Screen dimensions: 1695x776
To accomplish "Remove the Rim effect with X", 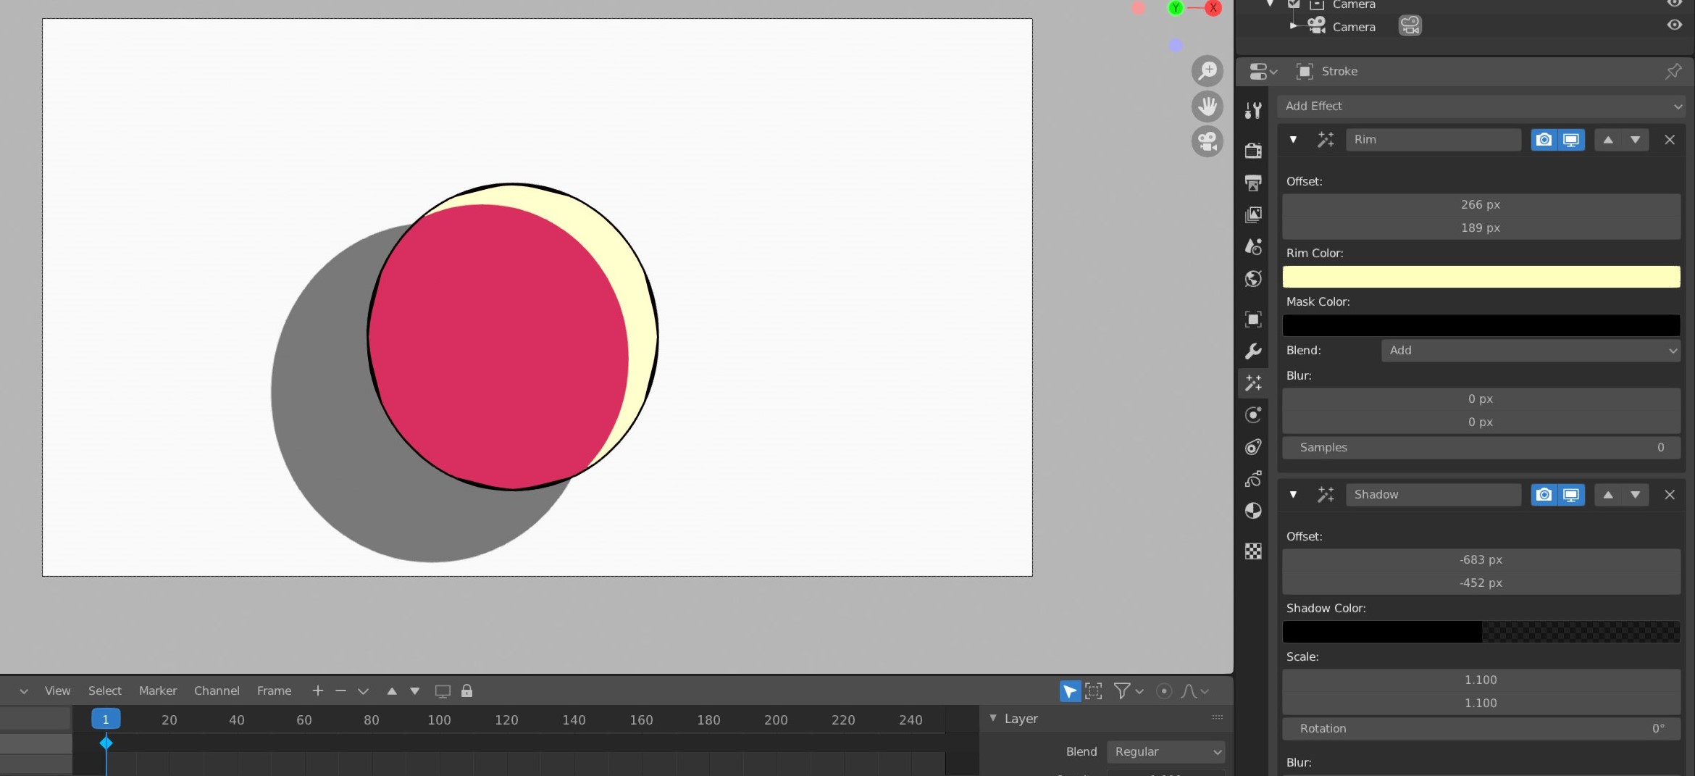I will click(x=1670, y=140).
